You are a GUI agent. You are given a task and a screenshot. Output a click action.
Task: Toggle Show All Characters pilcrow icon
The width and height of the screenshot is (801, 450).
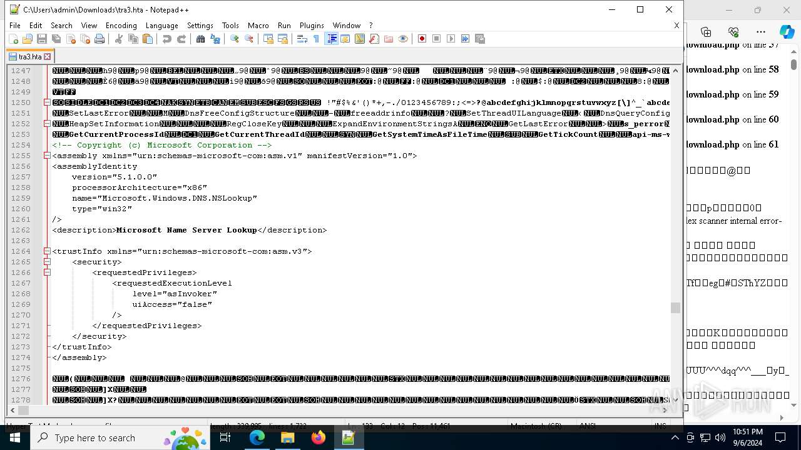coord(316,39)
